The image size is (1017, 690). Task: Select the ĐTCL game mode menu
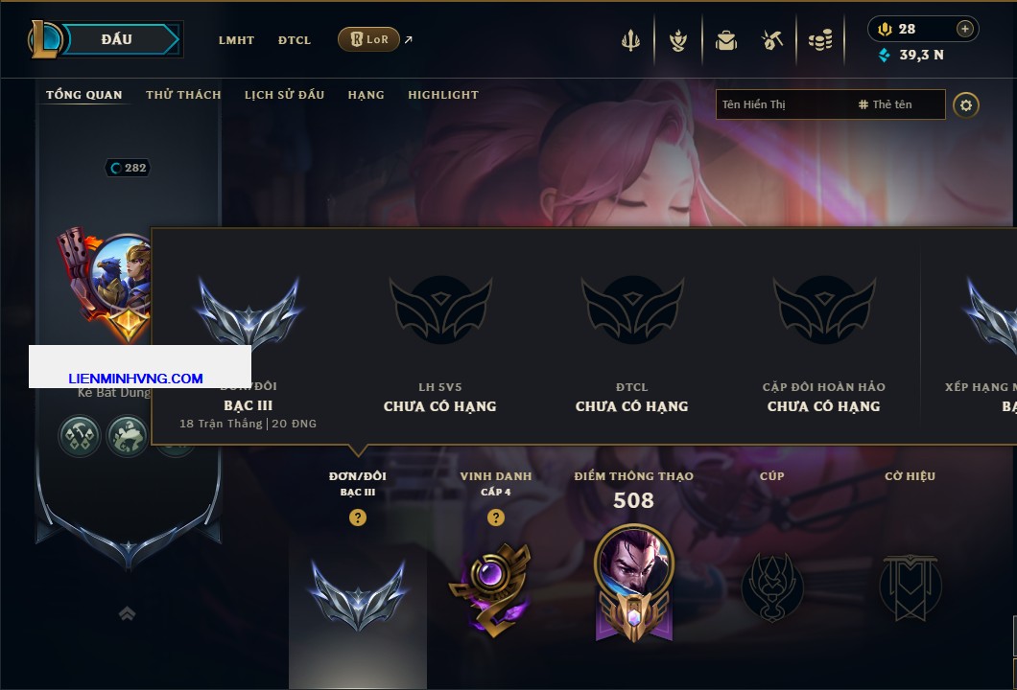[295, 40]
